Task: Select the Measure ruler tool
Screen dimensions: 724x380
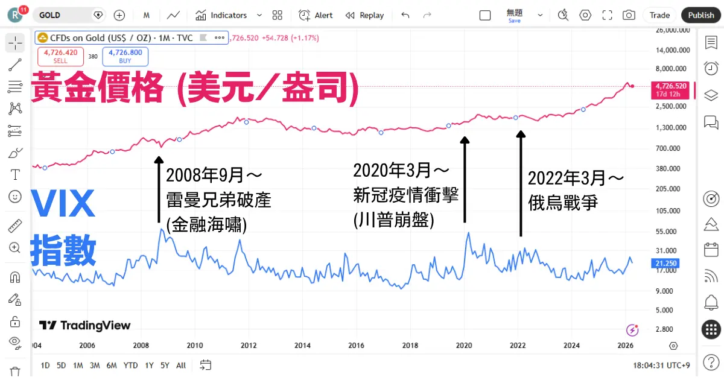Action: pos(15,227)
